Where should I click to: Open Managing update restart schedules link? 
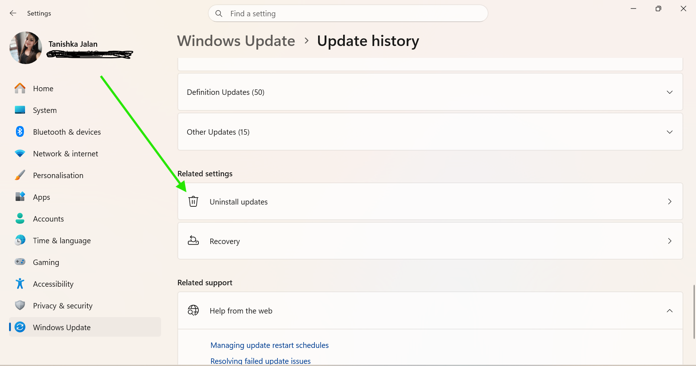pos(269,345)
